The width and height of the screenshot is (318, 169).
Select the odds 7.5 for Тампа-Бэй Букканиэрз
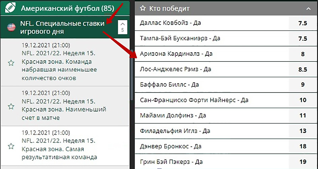303,38
